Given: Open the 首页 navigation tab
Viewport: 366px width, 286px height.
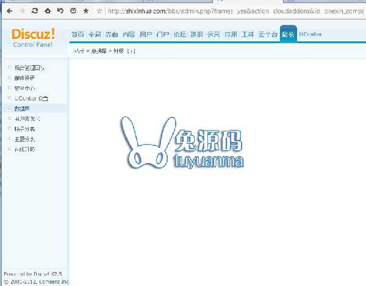Looking at the screenshot, I should tap(77, 35).
